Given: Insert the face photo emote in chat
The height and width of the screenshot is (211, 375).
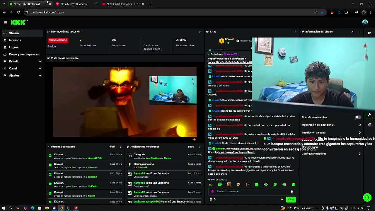Looking at the screenshot, I should [229, 184].
